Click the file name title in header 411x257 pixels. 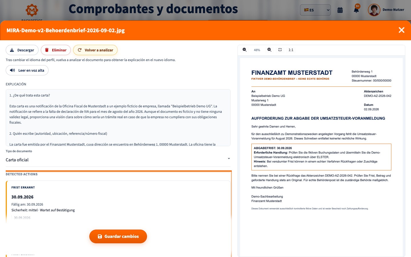[66, 30]
